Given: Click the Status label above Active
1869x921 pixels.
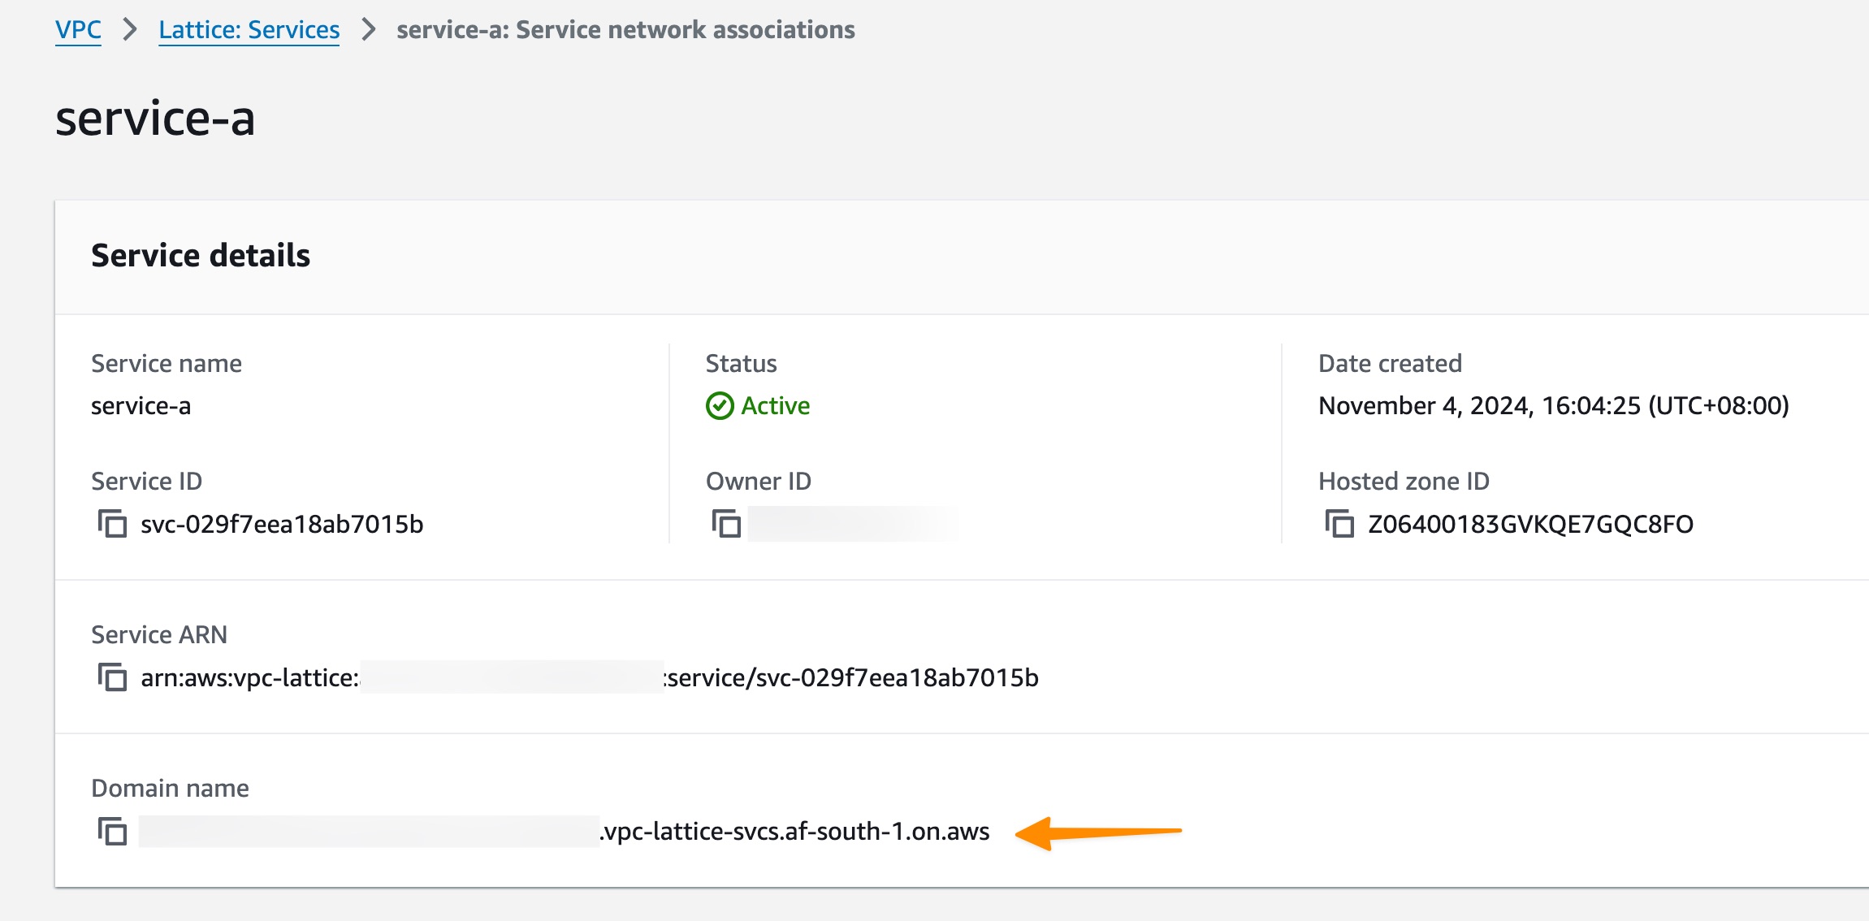Looking at the screenshot, I should [740, 363].
